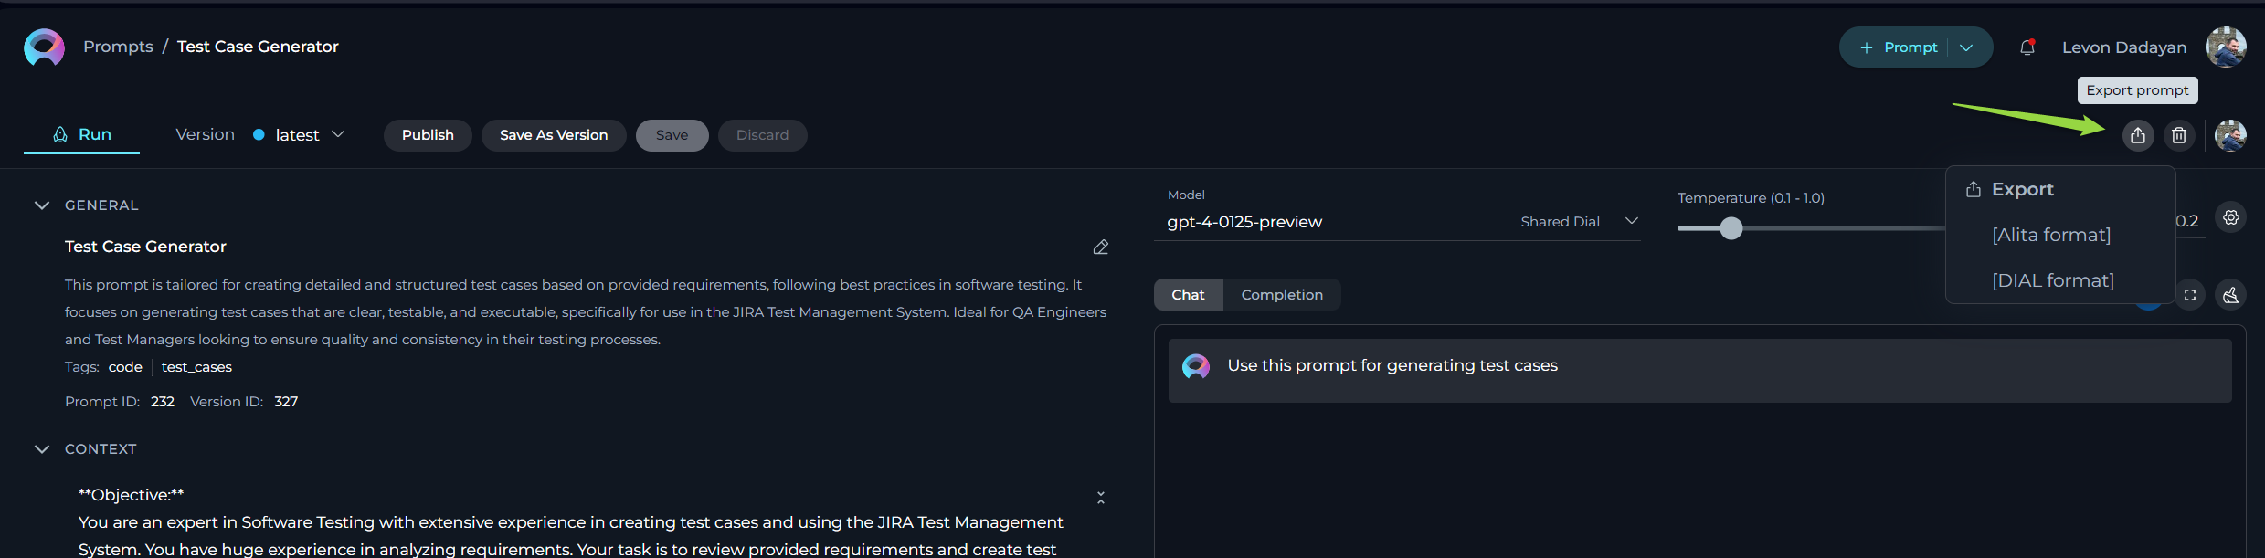The height and width of the screenshot is (558, 2265).
Task: Collapse the GENERAL section
Action: click(x=41, y=205)
